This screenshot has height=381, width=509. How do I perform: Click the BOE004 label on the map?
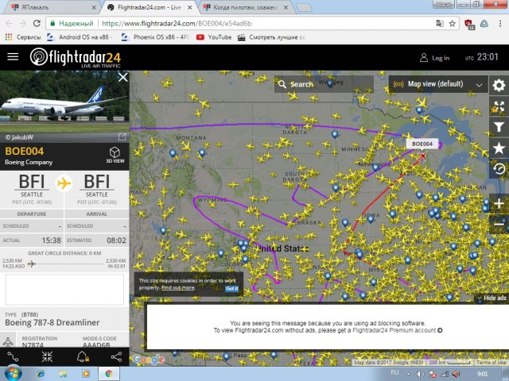tap(422, 144)
